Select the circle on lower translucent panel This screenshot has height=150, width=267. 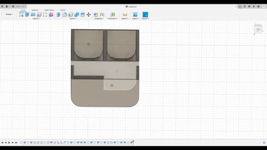click(x=112, y=85)
